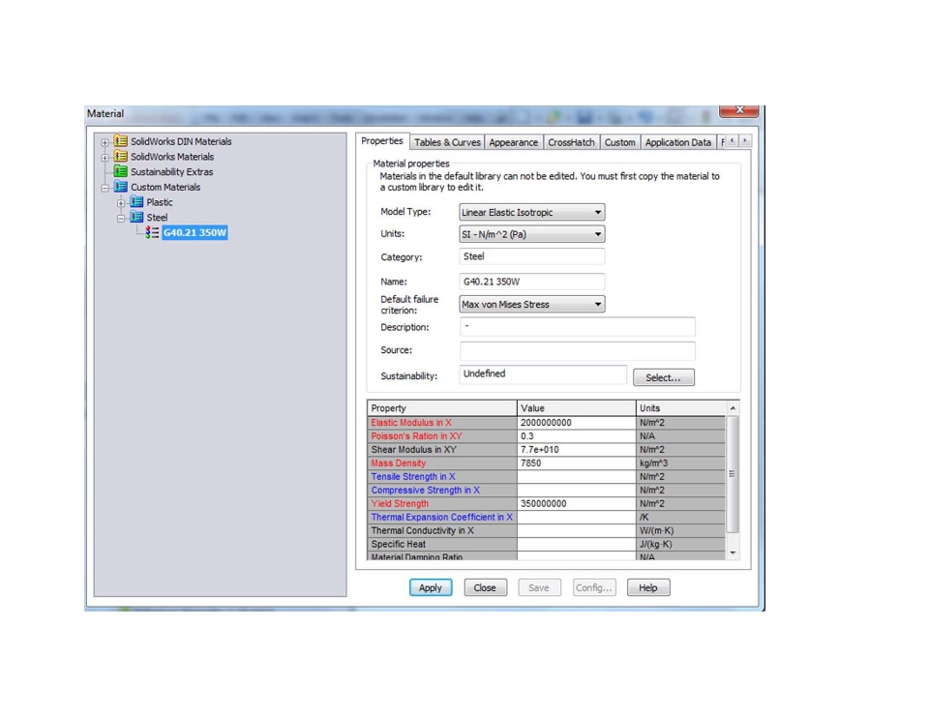This screenshot has width=929, height=717.
Task: Open the Model Type dropdown
Action: [x=531, y=212]
